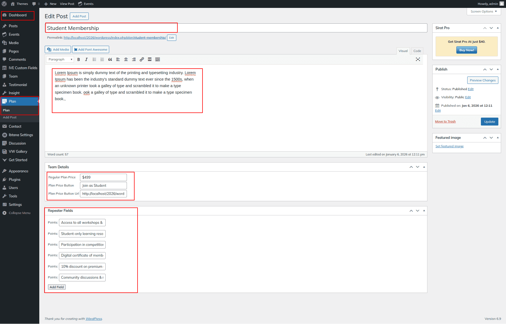Screen dimensions: 506x324
Task: Click the Update button
Action: pos(489,122)
